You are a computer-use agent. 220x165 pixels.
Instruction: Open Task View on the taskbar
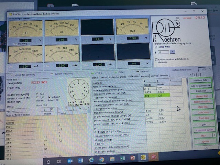pos(59,161)
